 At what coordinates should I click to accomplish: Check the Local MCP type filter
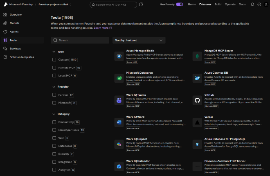[x=54, y=75]
